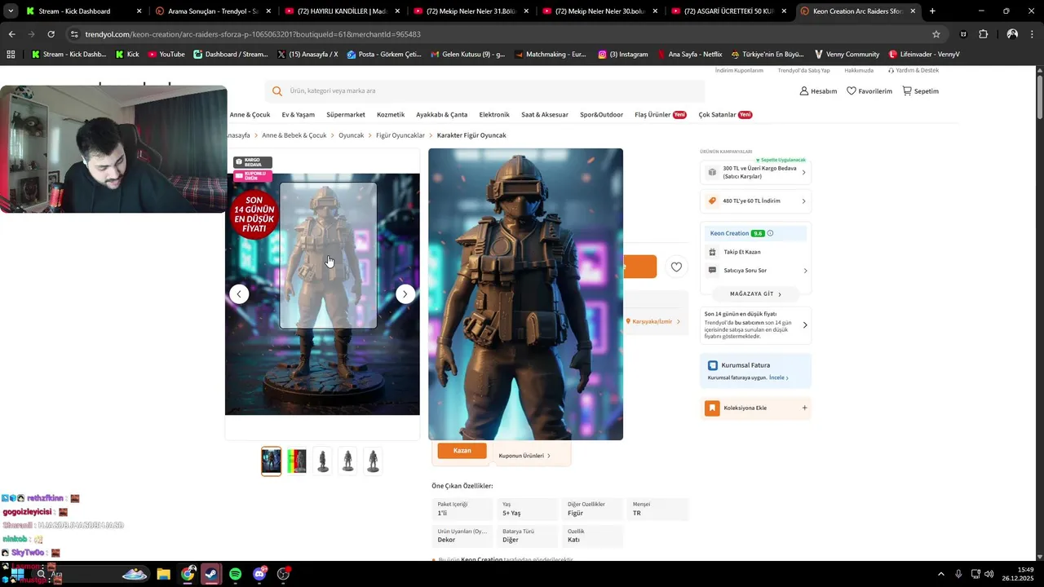Click the info icon beside the Keon Creation rating

click(x=770, y=233)
